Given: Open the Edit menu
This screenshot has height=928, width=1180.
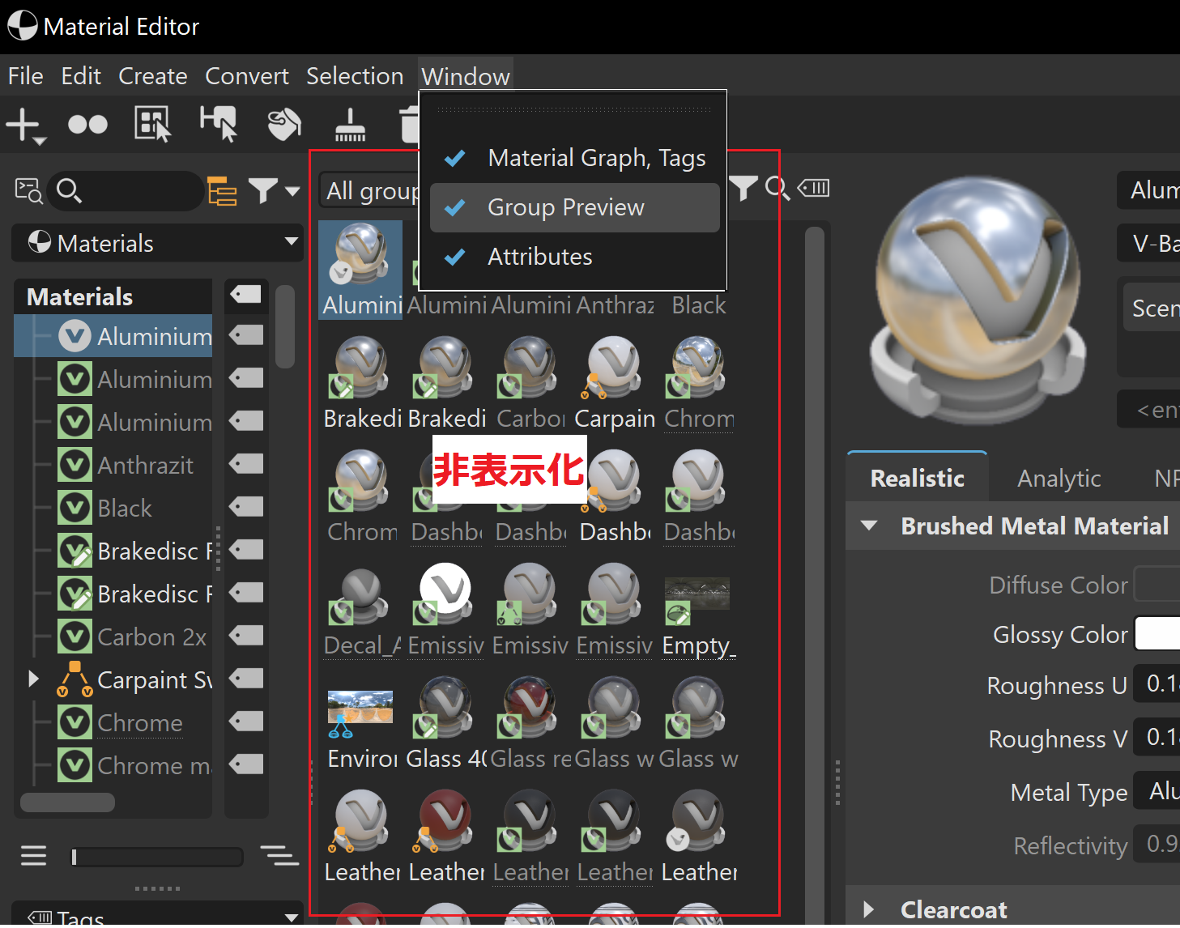Looking at the screenshot, I should coord(81,76).
